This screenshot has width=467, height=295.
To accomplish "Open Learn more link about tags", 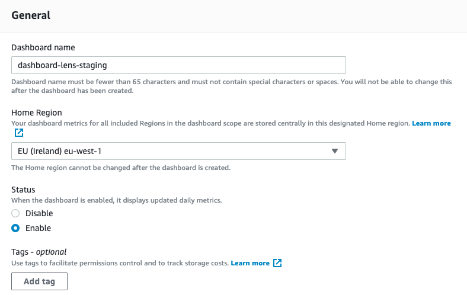I will pyautogui.click(x=250, y=263).
